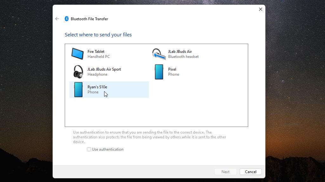Close the Bluetooth File Transfer dialog
325x182 pixels.
click(261, 9)
